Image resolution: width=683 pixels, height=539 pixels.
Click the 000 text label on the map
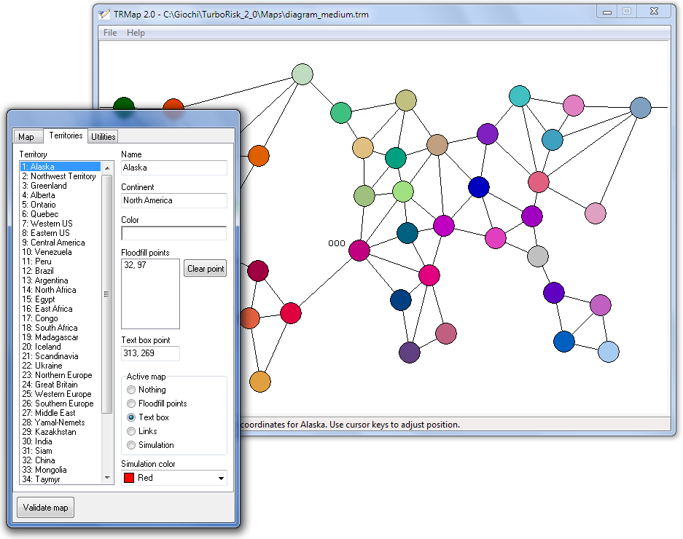336,243
